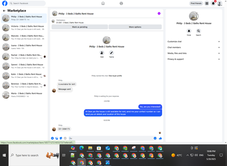Mute the chat with the bell icon
The width and height of the screenshot is (227, 166).
pyautogui.click(x=189, y=31)
